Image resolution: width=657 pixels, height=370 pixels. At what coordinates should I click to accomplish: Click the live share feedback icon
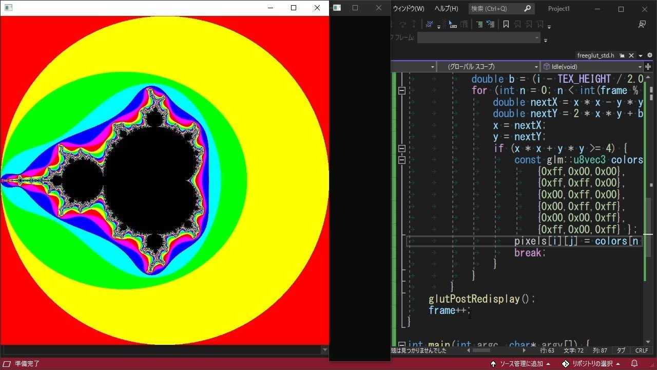[x=642, y=24]
